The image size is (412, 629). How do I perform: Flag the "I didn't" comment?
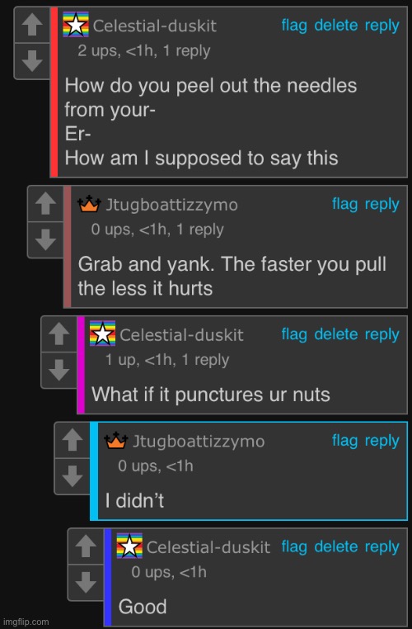coord(344,441)
